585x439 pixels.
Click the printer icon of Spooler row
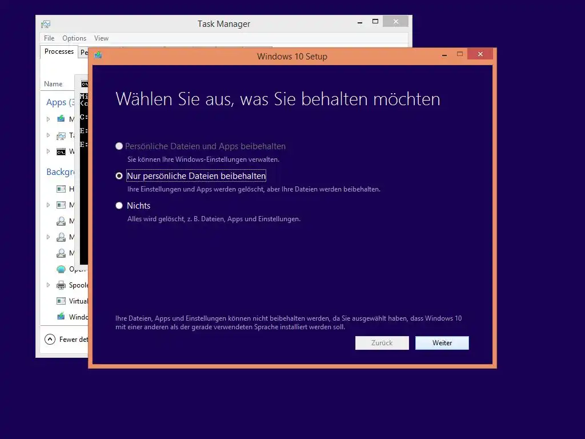coord(61,285)
